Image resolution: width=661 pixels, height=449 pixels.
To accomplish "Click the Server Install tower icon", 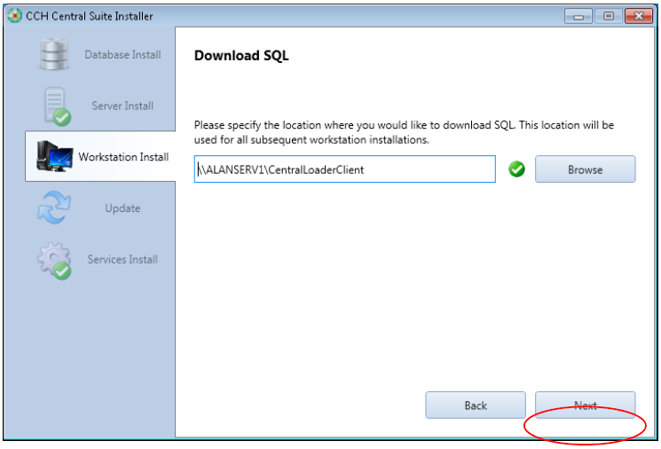I will 58,106.
